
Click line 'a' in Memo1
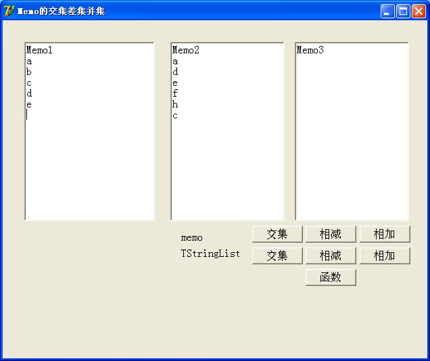pos(29,62)
